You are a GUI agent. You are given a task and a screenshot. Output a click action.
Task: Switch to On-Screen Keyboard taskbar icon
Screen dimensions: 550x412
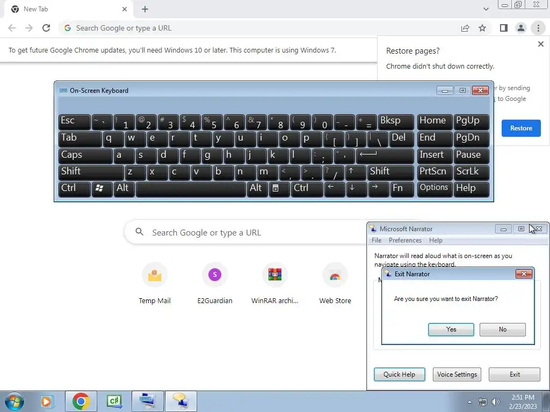[x=148, y=401]
